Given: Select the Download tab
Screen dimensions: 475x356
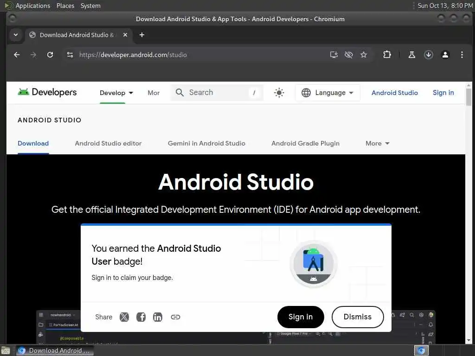Looking at the screenshot, I should [33, 143].
